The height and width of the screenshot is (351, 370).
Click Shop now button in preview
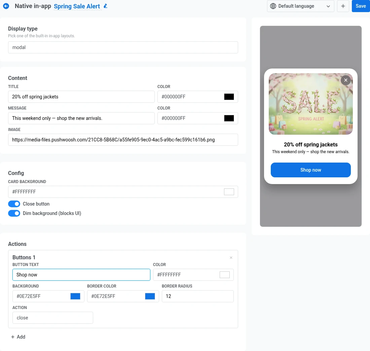[310, 170]
